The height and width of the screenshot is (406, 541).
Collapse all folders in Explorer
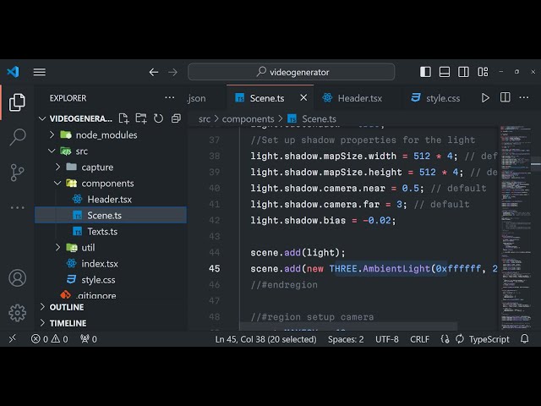pyautogui.click(x=176, y=118)
